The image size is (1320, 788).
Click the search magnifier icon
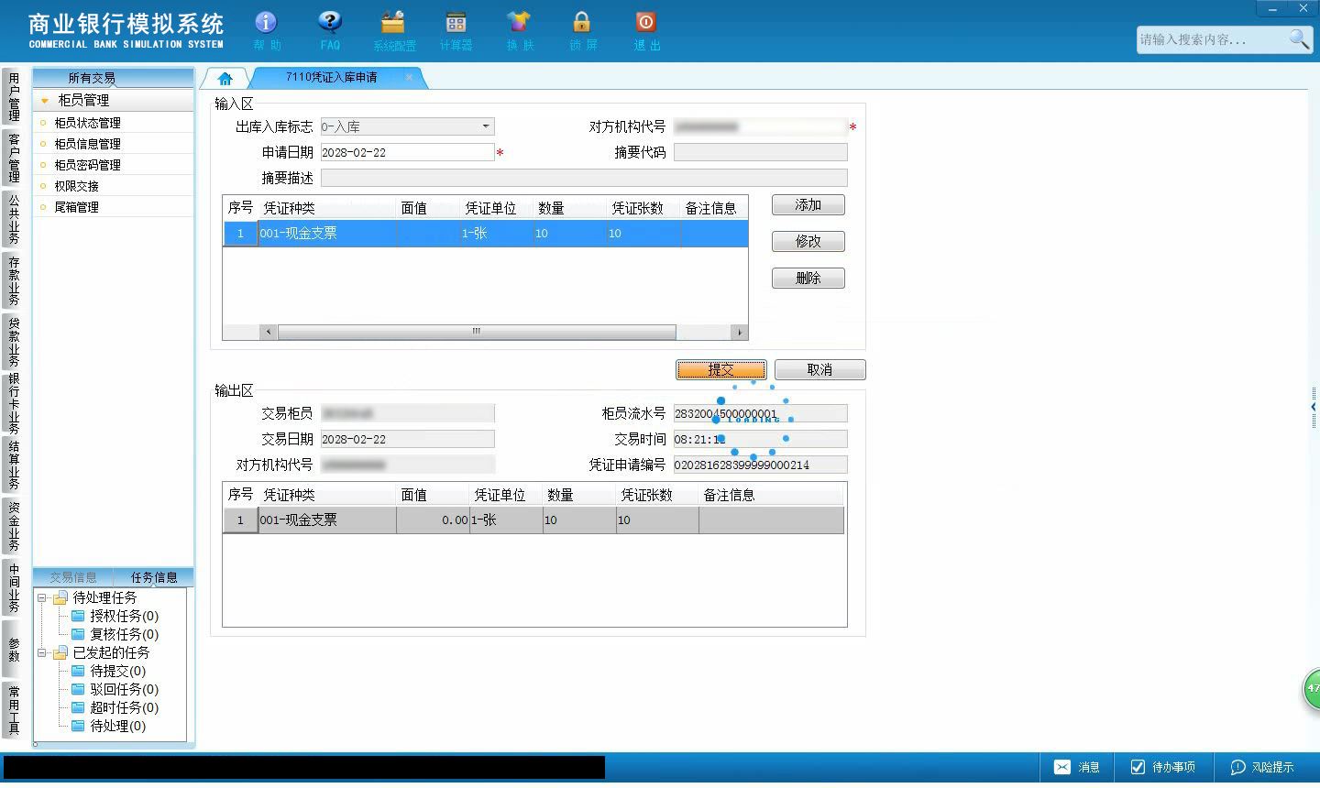pyautogui.click(x=1299, y=38)
